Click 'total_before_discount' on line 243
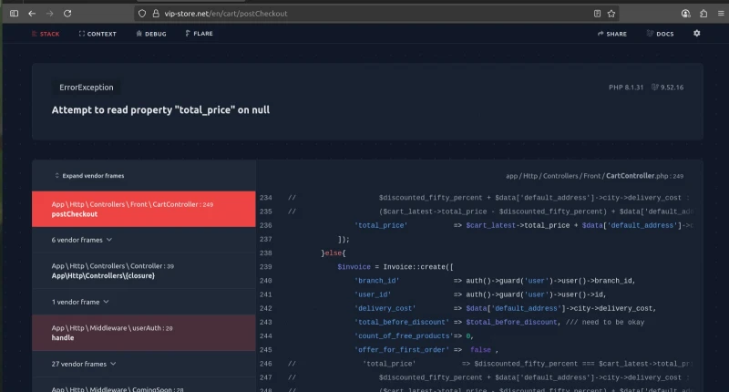Viewport: 729px width, 392px height. [x=402, y=322]
